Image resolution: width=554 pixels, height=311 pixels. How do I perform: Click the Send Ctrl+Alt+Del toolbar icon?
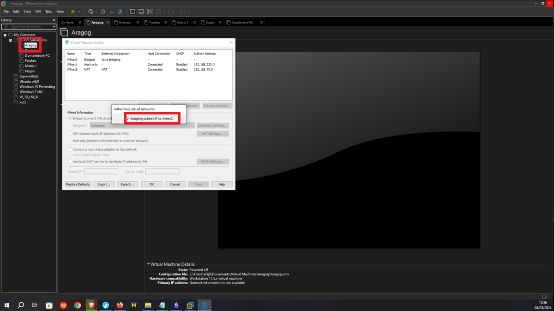(x=90, y=11)
